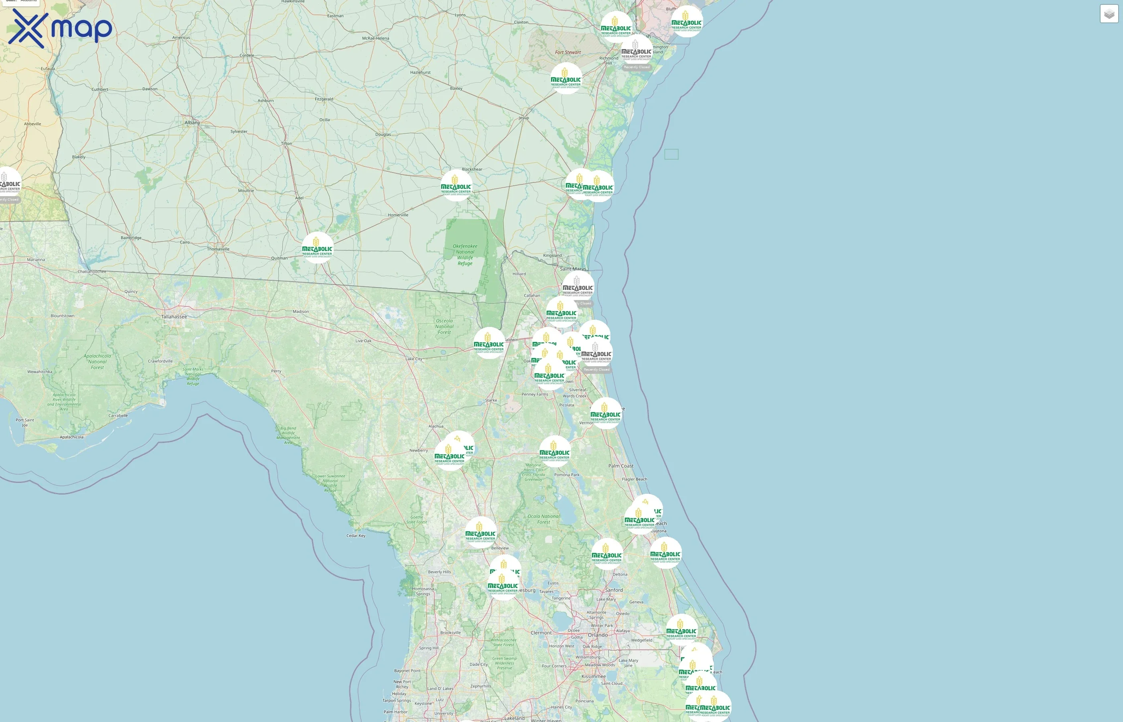Select the marker east of Wedgefield

tap(681, 630)
